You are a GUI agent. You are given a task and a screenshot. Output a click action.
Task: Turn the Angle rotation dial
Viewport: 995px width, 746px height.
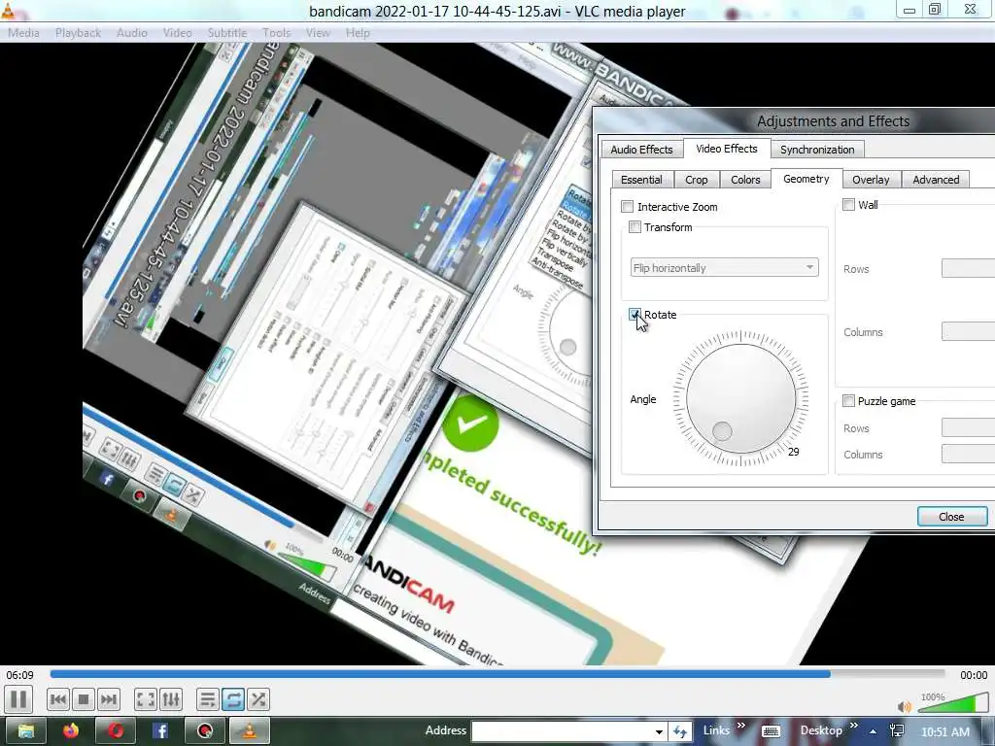pos(740,398)
